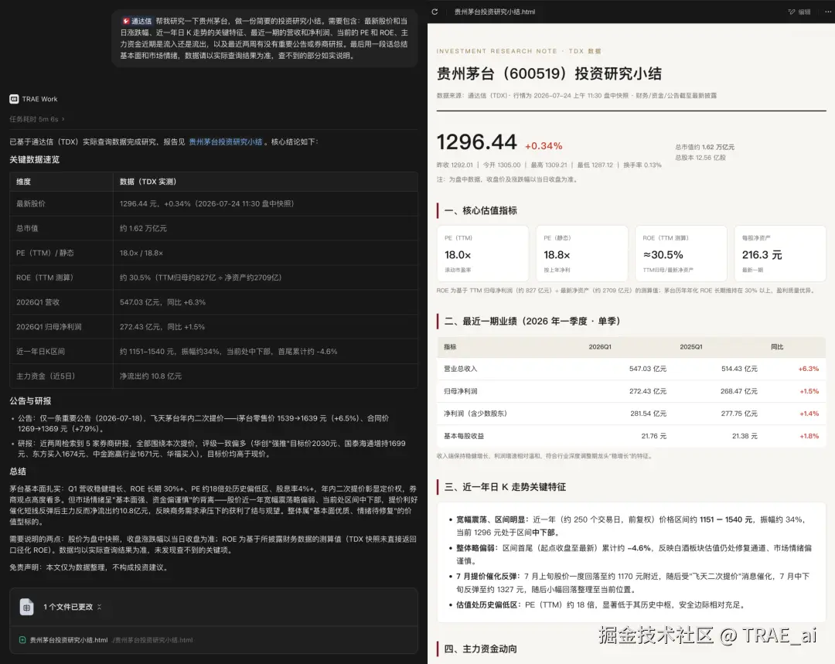Image resolution: width=835 pixels, height=664 pixels.
Task: Click the 贵州茅台（600519）投资研究小结 report title
Action: tap(549, 73)
